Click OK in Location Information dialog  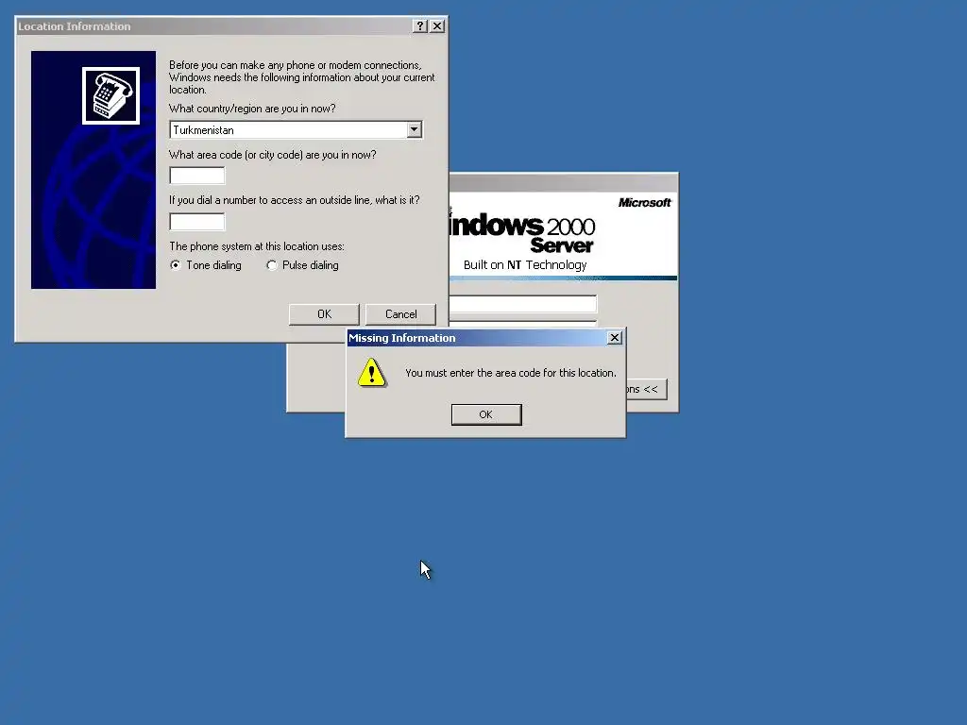click(x=325, y=314)
